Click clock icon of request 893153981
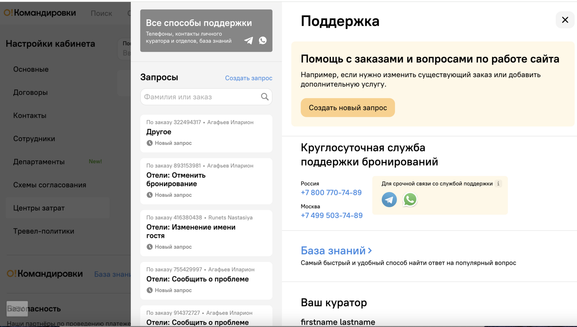 pyautogui.click(x=149, y=195)
